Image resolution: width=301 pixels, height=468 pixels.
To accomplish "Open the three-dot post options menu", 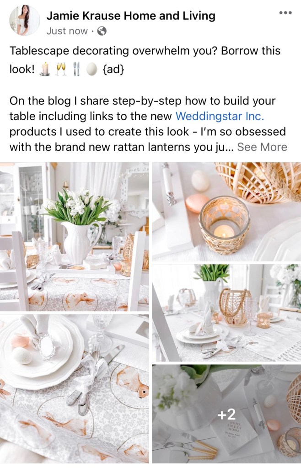I will point(285,12).
